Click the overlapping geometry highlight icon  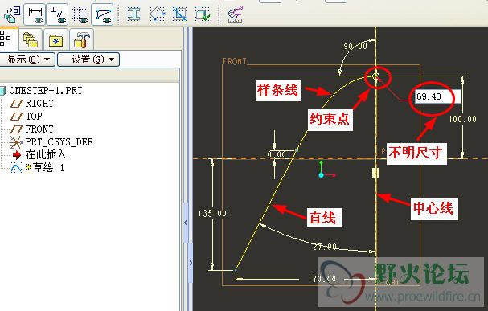(179, 14)
